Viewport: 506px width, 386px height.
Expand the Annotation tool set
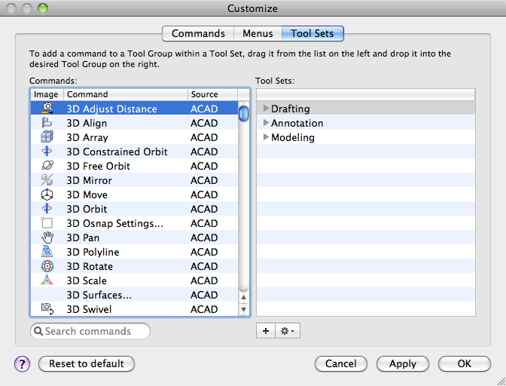coord(266,123)
